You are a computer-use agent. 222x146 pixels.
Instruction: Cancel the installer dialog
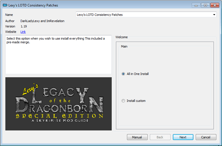(206, 137)
